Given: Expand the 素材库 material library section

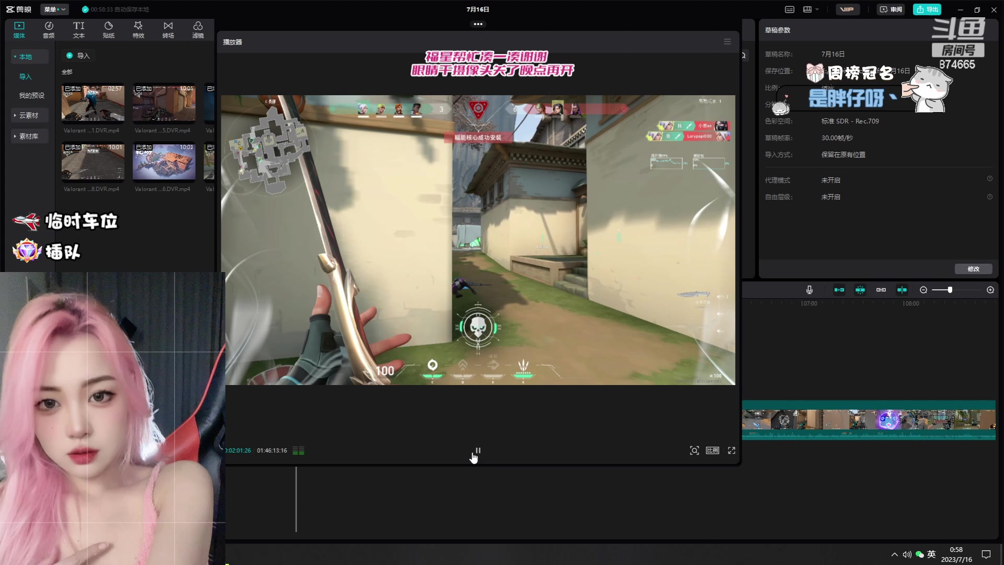Looking at the screenshot, I should click(x=30, y=136).
